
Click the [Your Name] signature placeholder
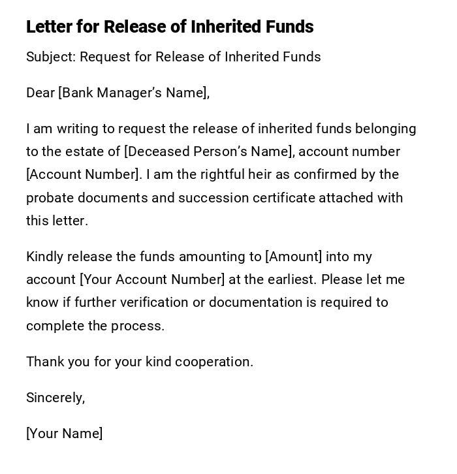pyautogui.click(x=64, y=434)
